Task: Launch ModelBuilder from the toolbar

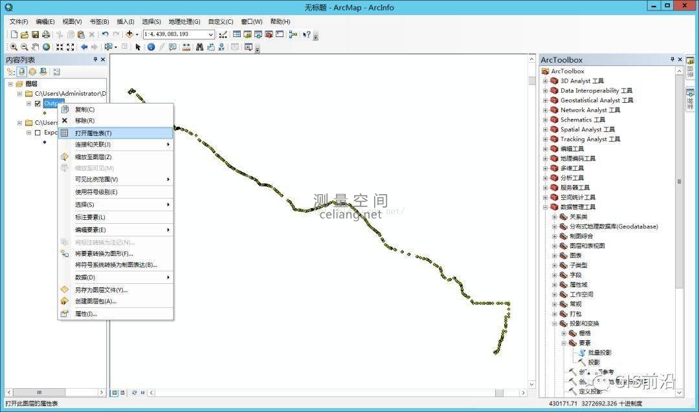Action: click(x=293, y=34)
